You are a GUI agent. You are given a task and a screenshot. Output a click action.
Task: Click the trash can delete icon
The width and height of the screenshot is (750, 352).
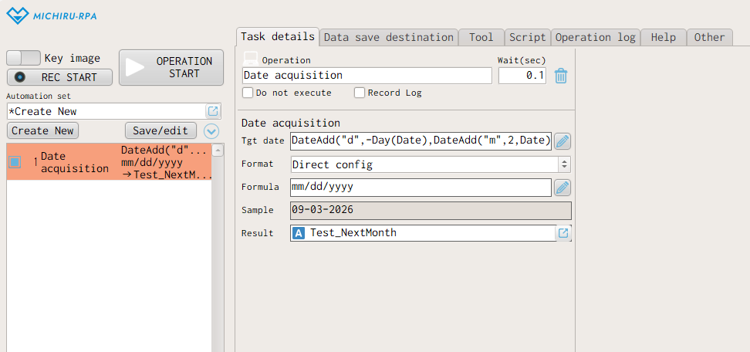[x=561, y=76]
